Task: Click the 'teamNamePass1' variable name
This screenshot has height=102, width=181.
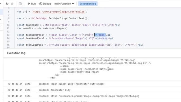Action: (35, 35)
